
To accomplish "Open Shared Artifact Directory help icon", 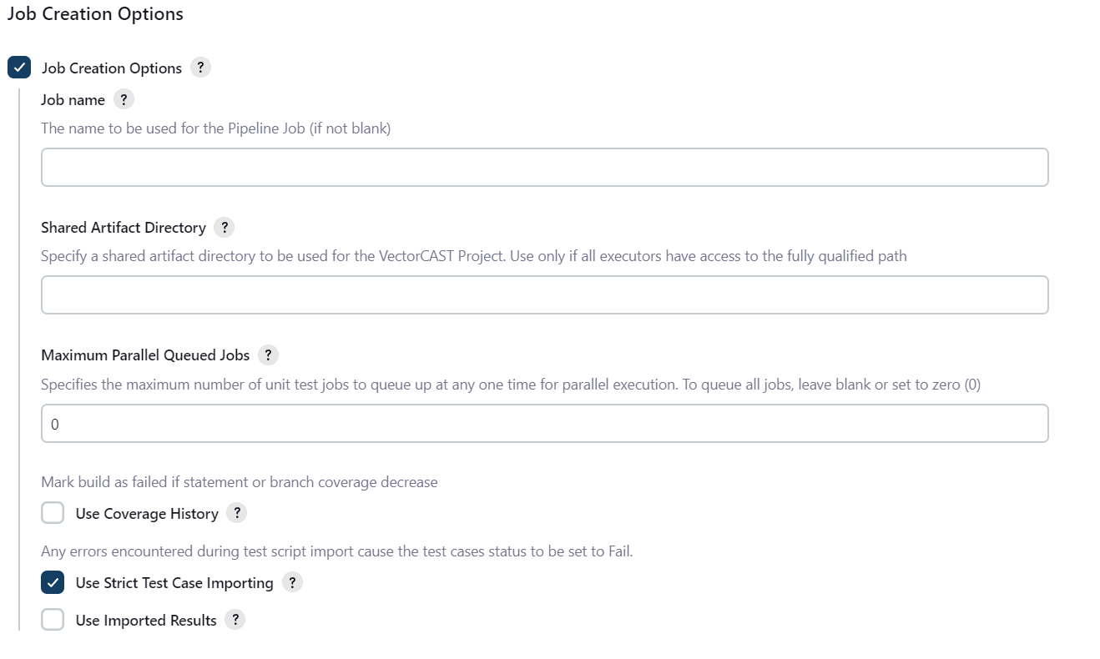I will [224, 227].
